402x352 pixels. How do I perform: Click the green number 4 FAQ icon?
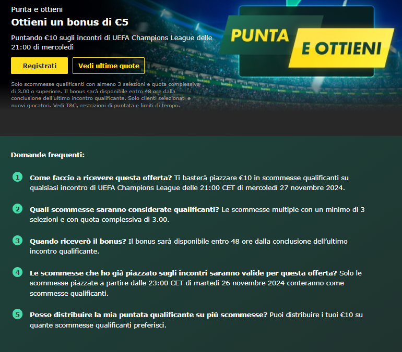coord(17,272)
